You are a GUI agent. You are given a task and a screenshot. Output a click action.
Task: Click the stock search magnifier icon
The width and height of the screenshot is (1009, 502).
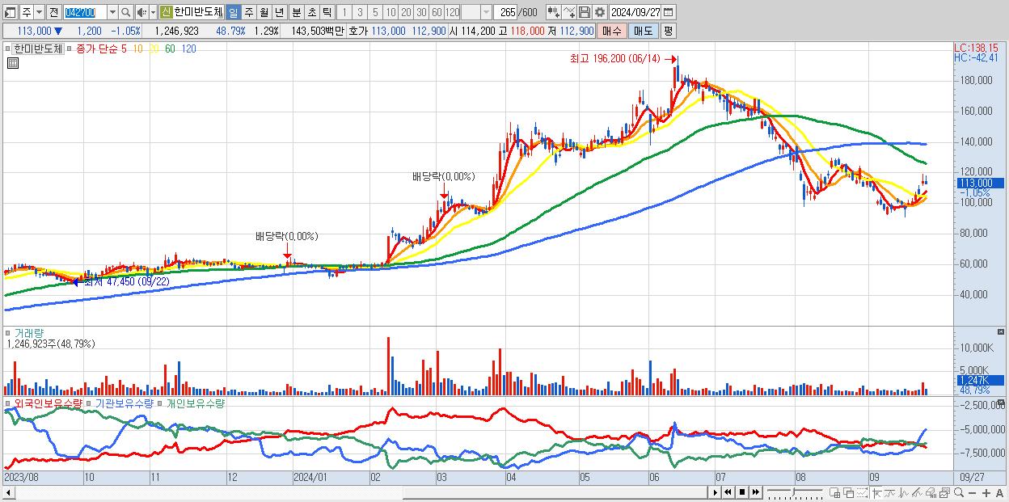(127, 12)
